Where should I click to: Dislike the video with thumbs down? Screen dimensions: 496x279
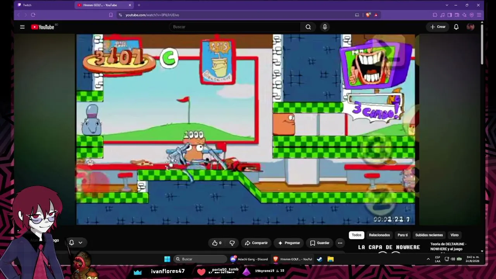[x=232, y=243]
